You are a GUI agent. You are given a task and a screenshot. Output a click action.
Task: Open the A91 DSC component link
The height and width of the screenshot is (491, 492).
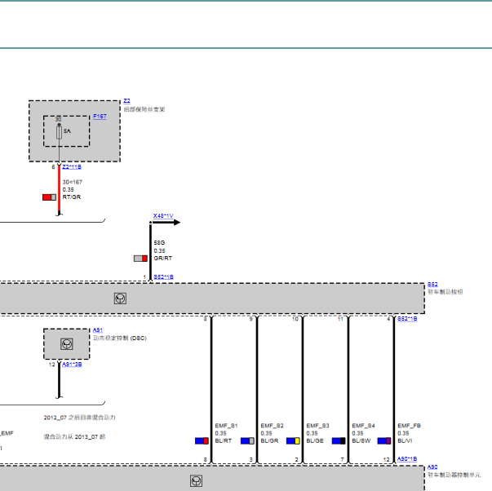coord(98,330)
